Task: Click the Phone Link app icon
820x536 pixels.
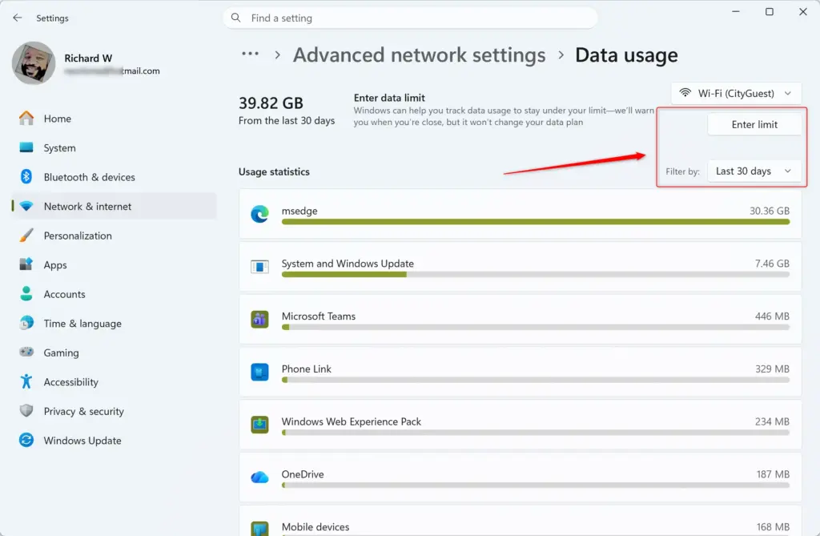Action: coord(260,373)
